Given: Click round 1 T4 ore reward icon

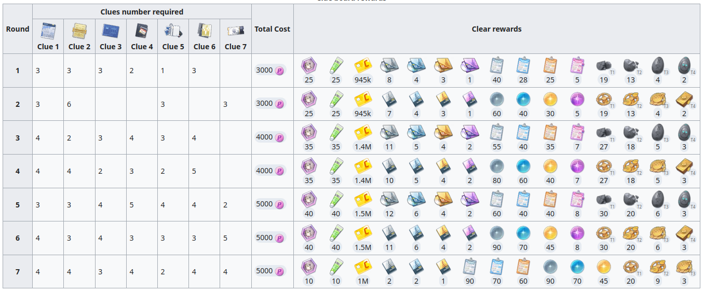Looking at the screenshot, I should click(684, 65).
